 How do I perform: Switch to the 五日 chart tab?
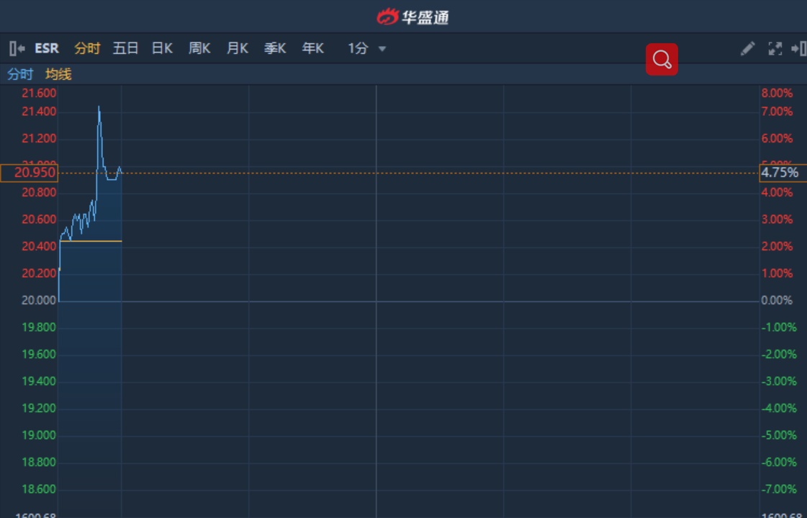pyautogui.click(x=125, y=48)
